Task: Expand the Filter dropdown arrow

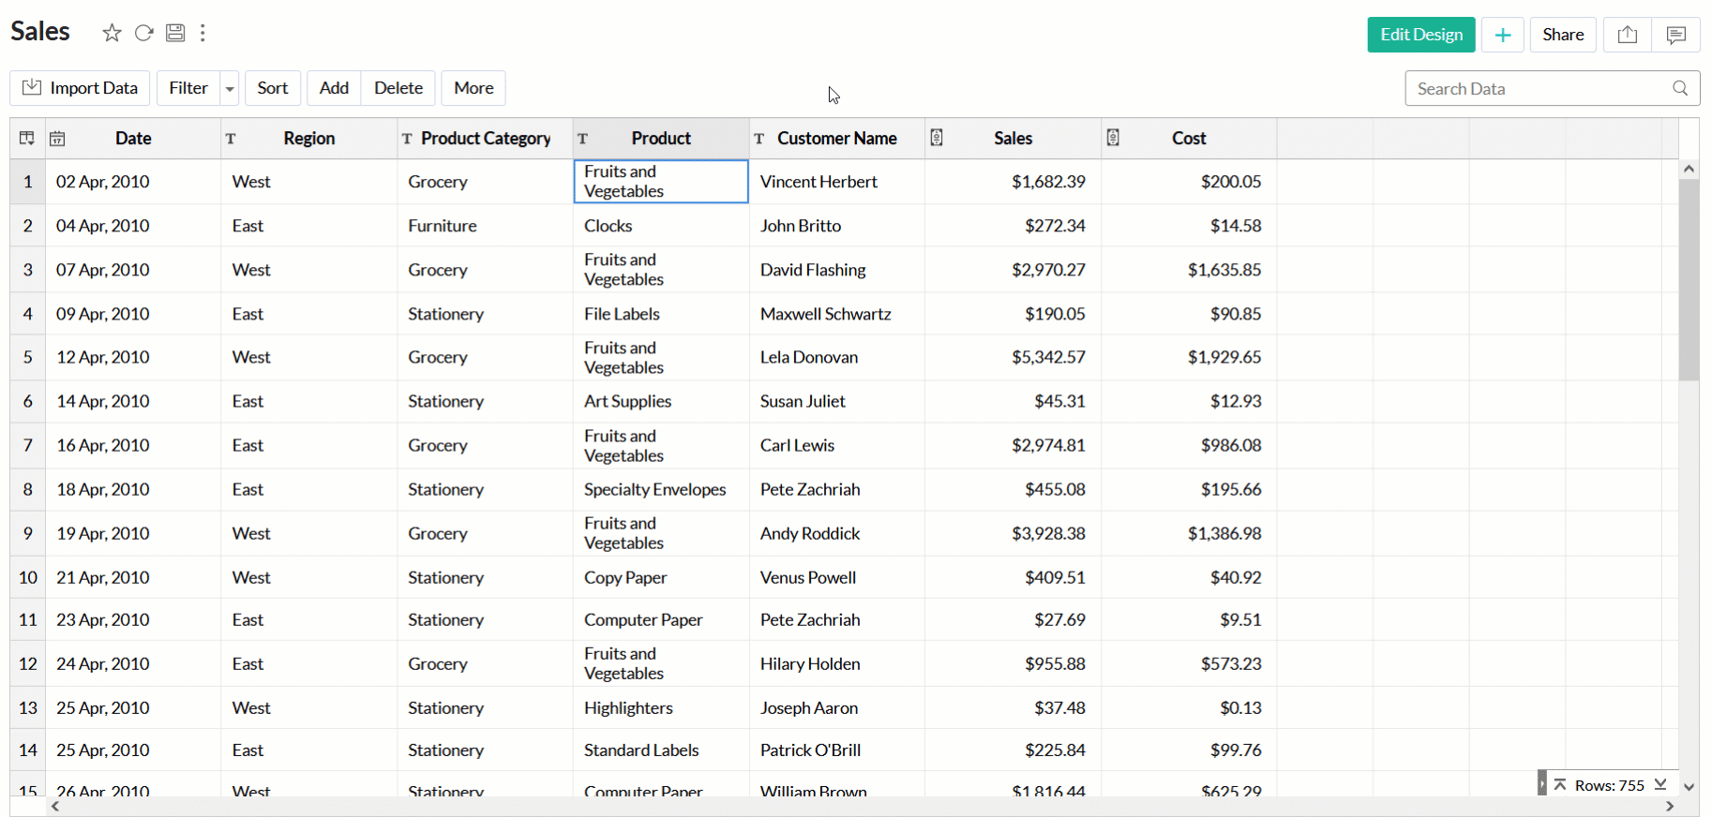Action: coord(230,89)
